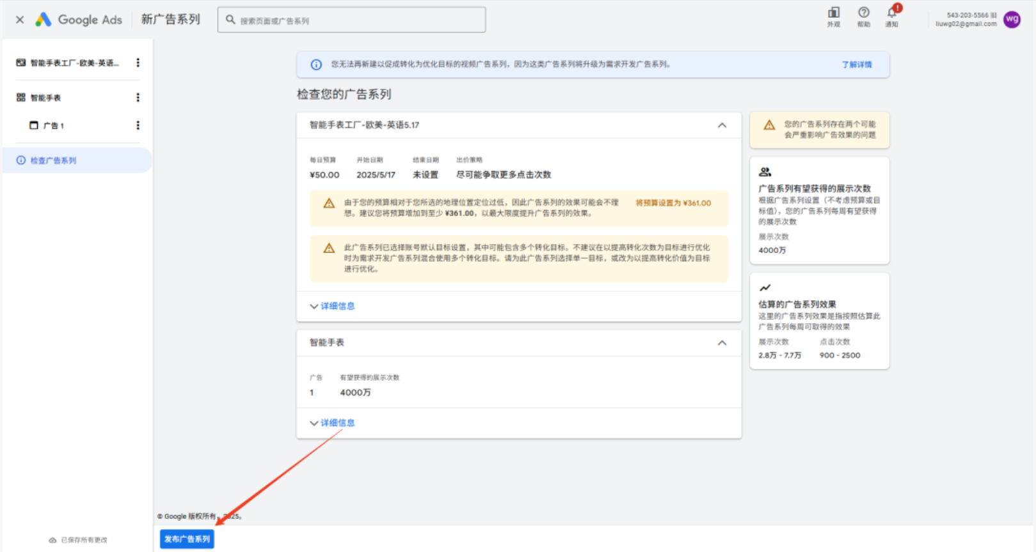This screenshot has width=1036, height=552.
Task: Click account email liuwg02@gmail.com
Action: (x=966, y=24)
